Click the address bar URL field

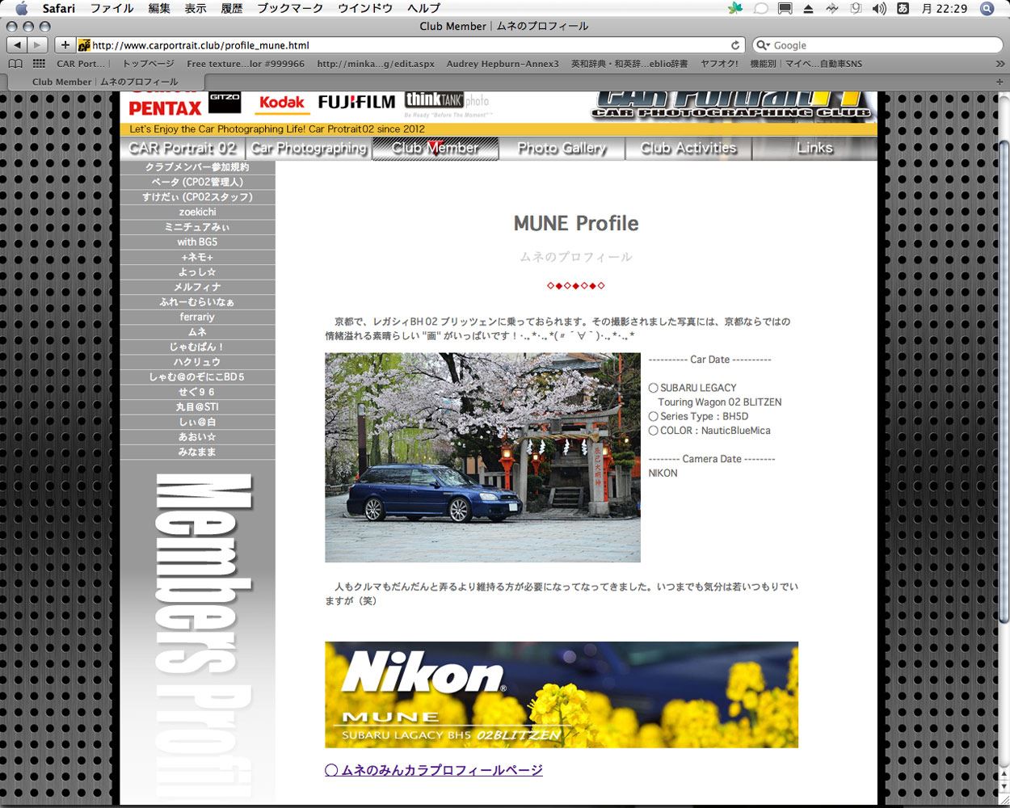click(x=412, y=45)
